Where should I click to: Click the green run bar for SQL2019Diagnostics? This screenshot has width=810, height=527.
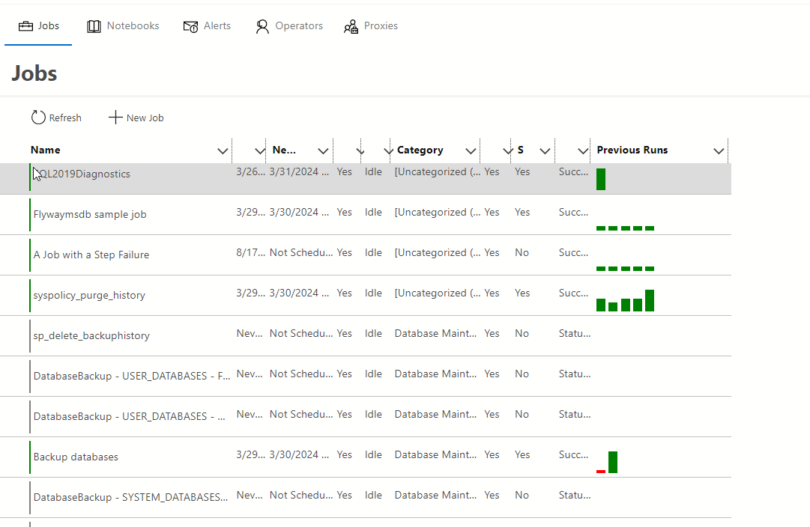tap(601, 180)
